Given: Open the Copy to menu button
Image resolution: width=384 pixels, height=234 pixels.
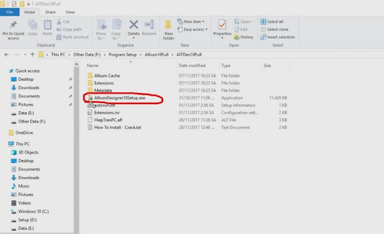Looking at the screenshot, I should coord(116,29).
